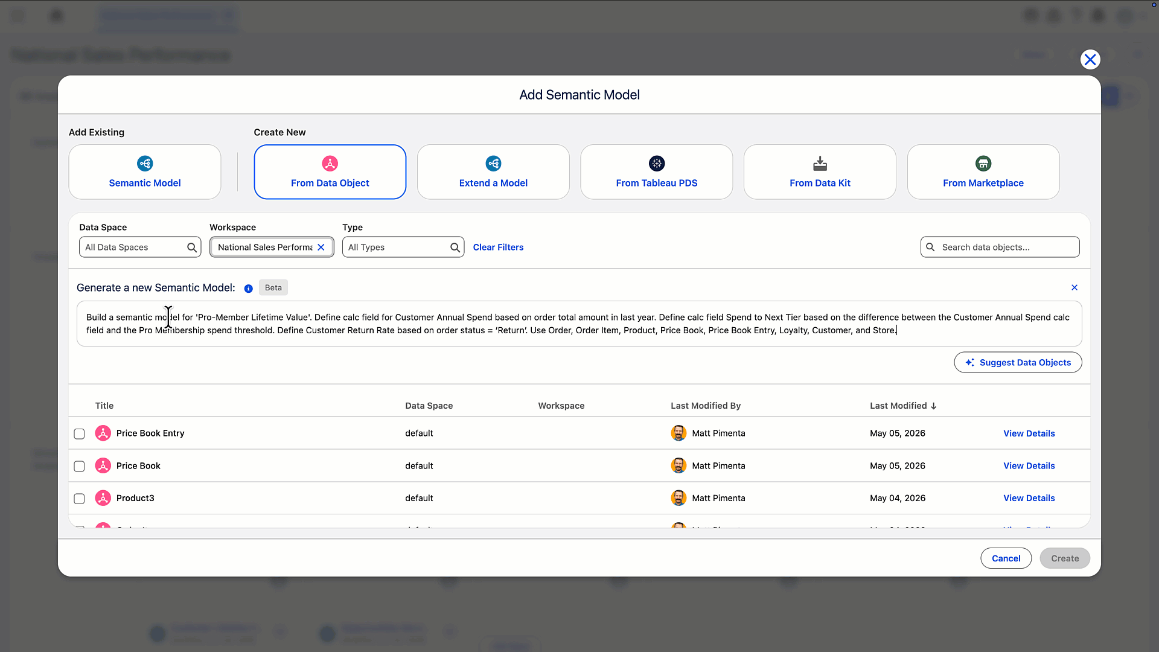Select the From Data Kit card
Screen dimensions: 1159x652
(820, 171)
